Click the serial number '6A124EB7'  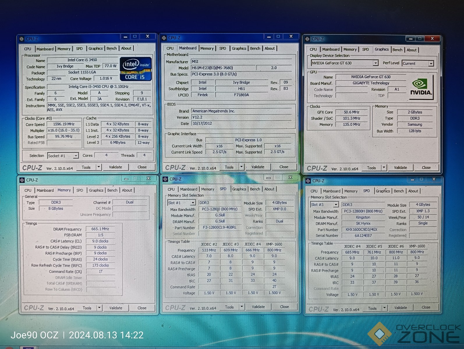coord(363,236)
